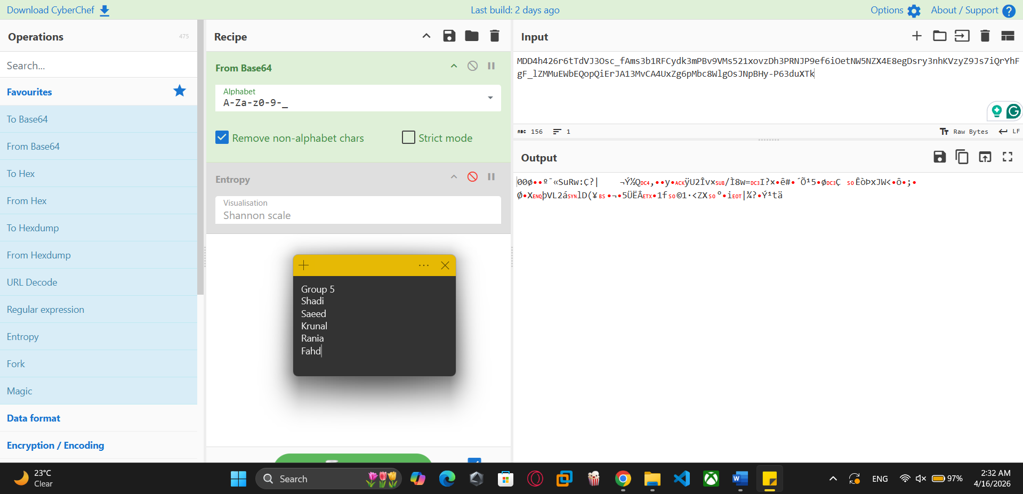Disable the From Base64 operation
1023x494 pixels.
tap(472, 66)
